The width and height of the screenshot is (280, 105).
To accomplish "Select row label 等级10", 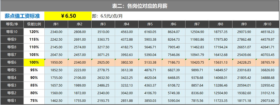I will 12,32.
